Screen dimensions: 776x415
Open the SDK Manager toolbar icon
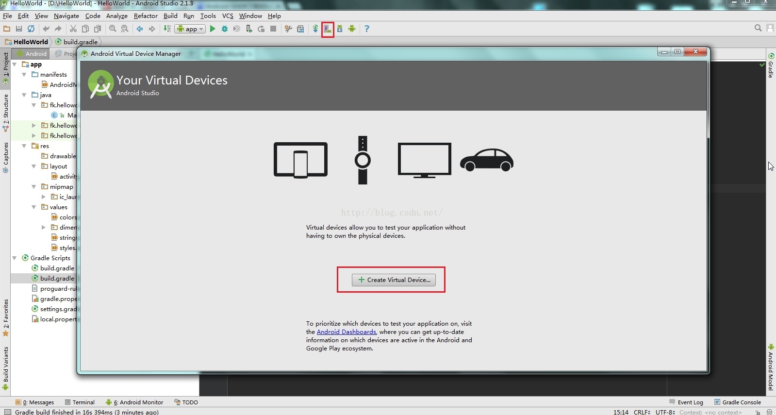pyautogui.click(x=340, y=29)
